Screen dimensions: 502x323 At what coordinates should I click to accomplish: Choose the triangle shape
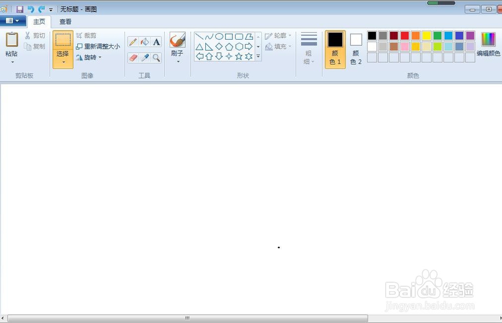coord(199,47)
